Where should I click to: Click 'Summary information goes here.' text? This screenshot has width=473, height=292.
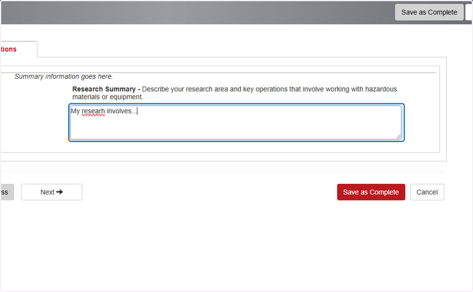(x=64, y=77)
